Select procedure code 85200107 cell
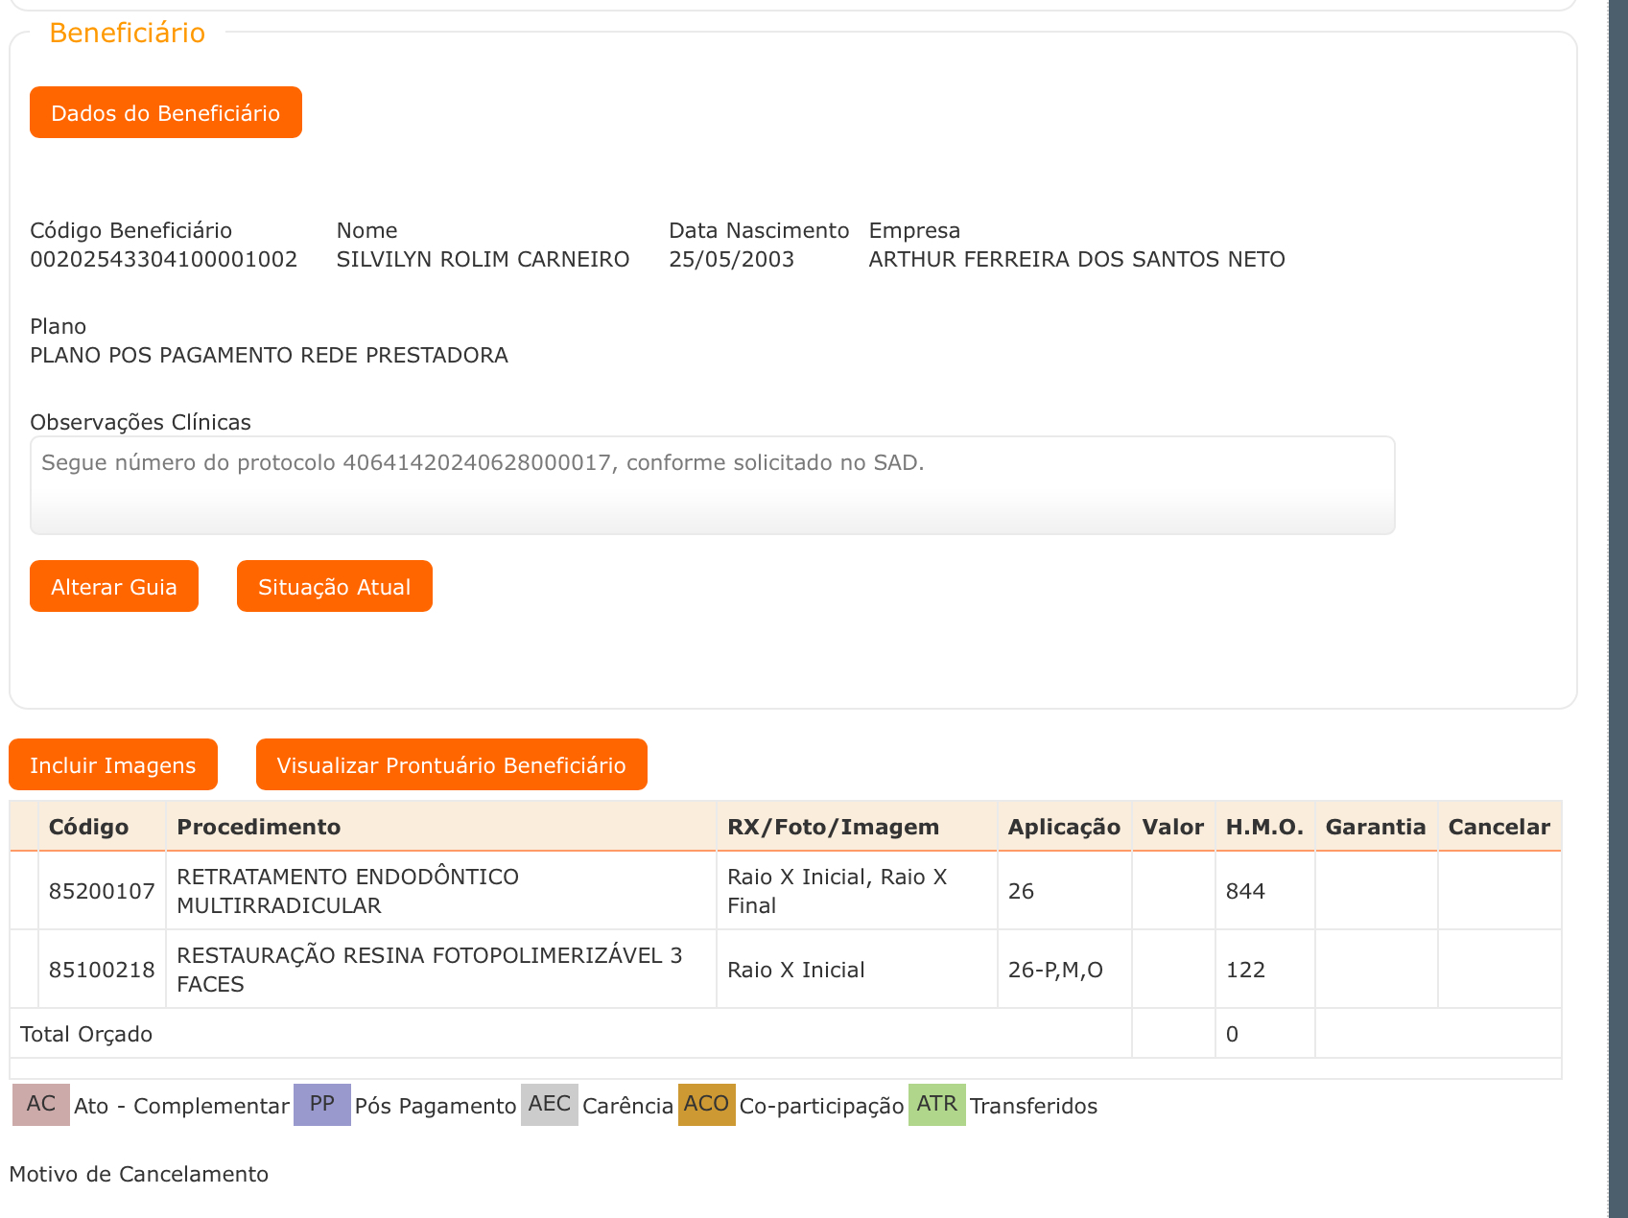Image resolution: width=1628 pixels, height=1218 pixels. pyautogui.click(x=102, y=892)
